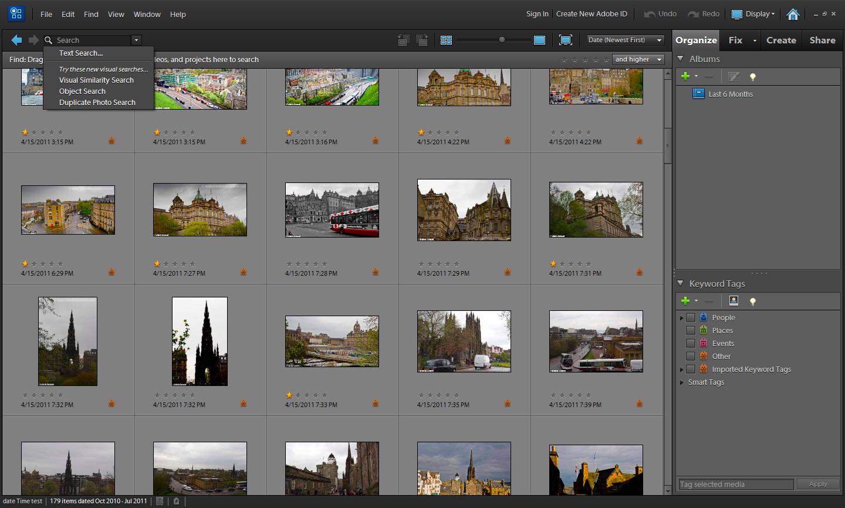Click the full screen view icon

point(565,40)
